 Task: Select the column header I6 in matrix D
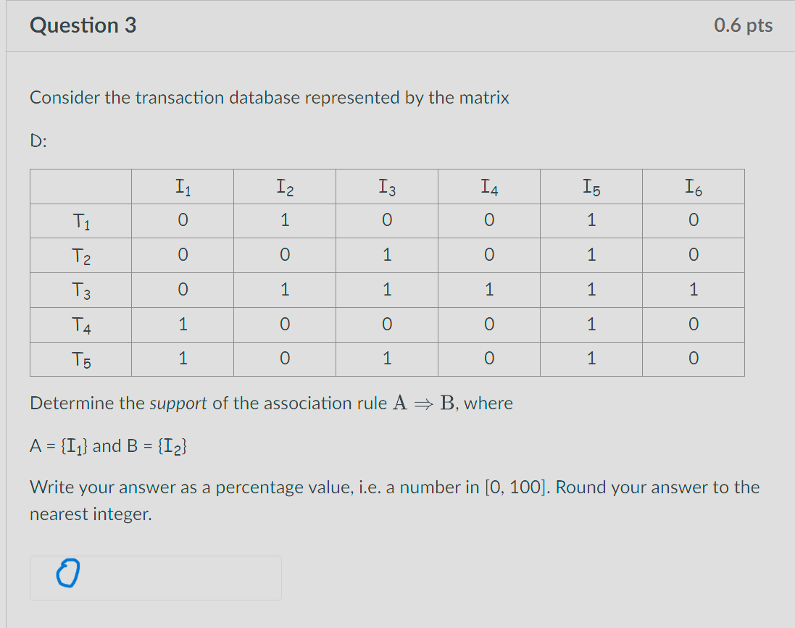click(x=693, y=186)
